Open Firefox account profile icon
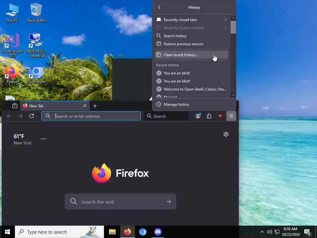This screenshot has width=317, height=238. coord(198,116)
